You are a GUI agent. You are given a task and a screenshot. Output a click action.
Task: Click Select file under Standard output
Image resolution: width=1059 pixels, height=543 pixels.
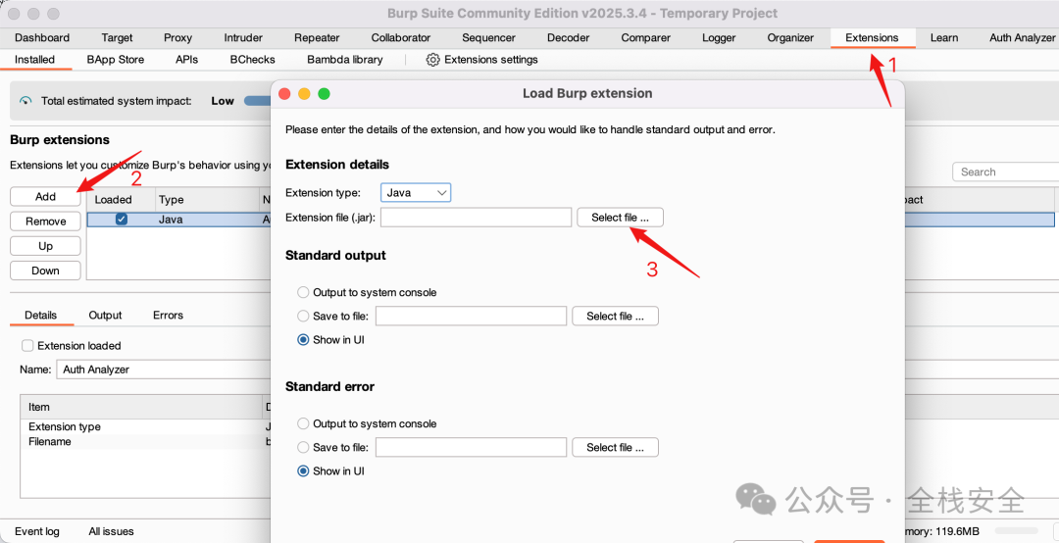[x=615, y=316]
